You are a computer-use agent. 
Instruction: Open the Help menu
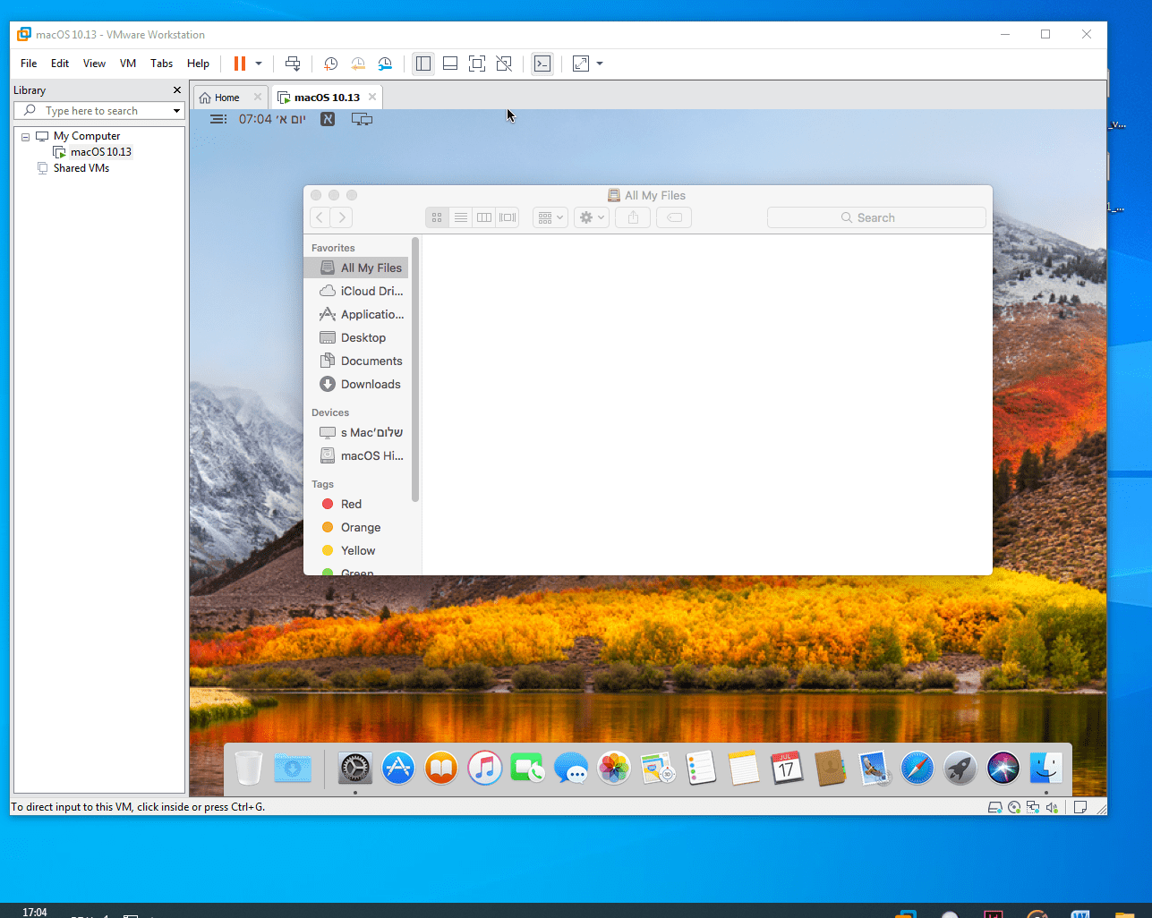198,64
